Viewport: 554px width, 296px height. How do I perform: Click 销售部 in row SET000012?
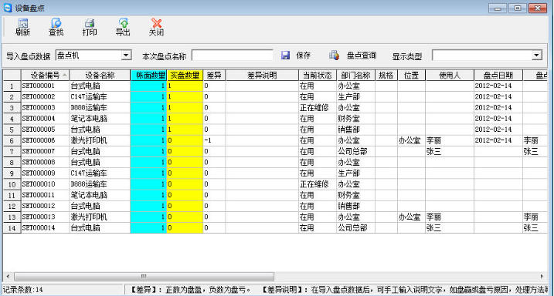coord(348,206)
